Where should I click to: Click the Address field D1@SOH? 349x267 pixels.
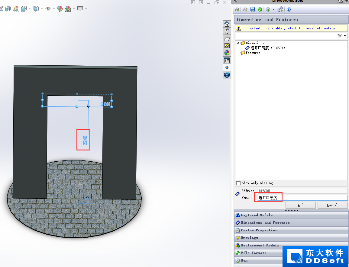pos(303,191)
